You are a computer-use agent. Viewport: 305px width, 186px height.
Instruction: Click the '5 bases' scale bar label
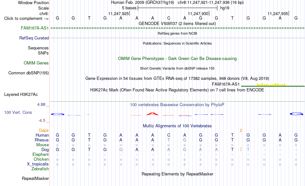coord(129,8)
